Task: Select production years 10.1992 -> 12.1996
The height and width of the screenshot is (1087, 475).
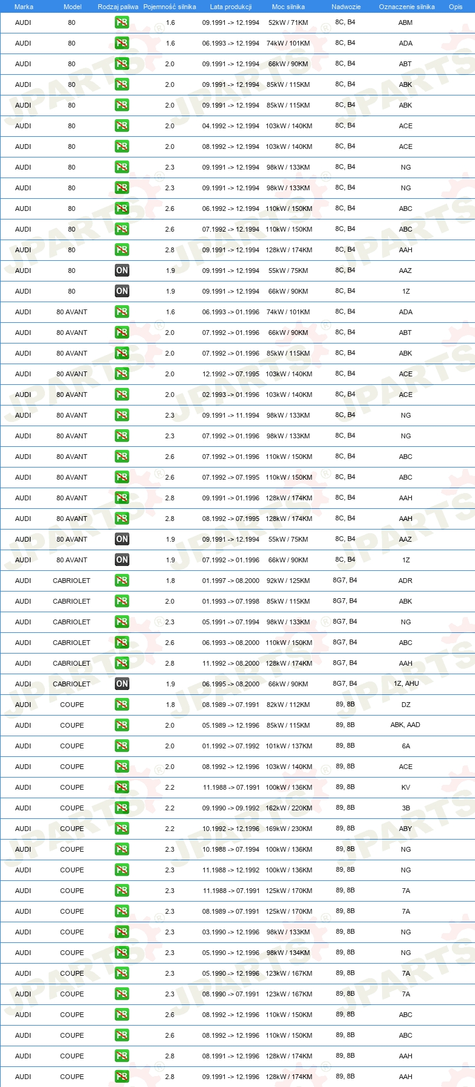Action: tap(231, 829)
